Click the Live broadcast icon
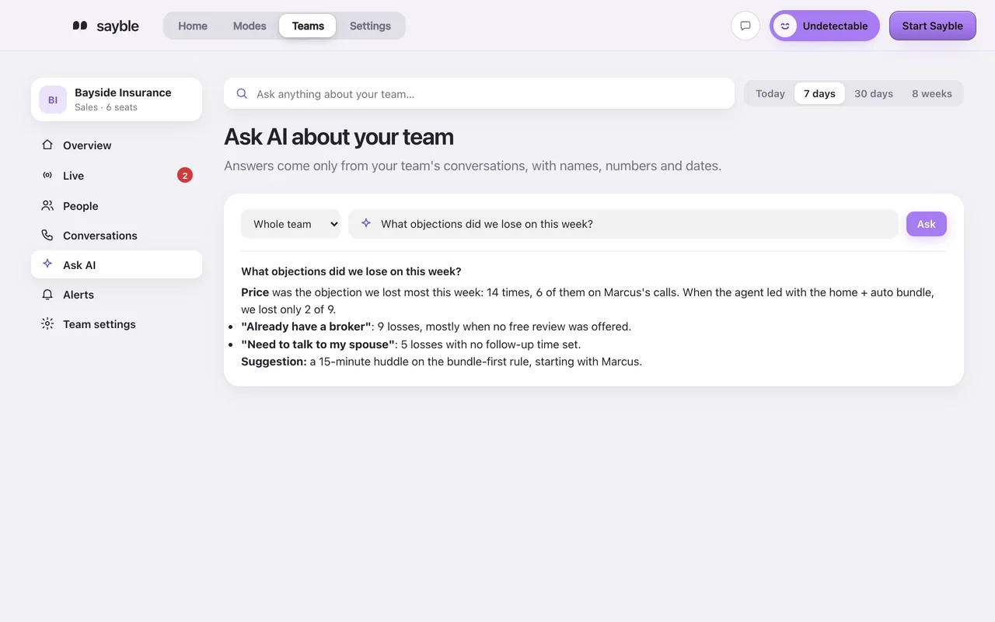995x622 pixels. pos(47,176)
